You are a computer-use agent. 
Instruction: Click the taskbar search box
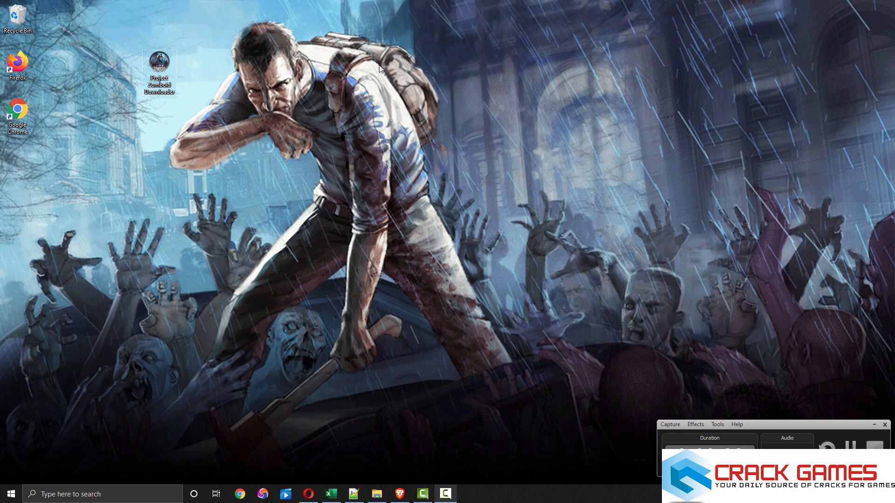click(103, 494)
